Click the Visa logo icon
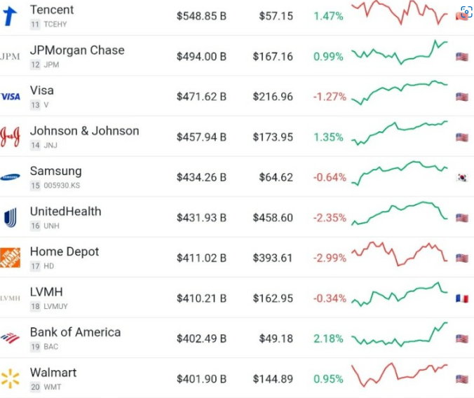This screenshot has width=474, height=398. 11,97
